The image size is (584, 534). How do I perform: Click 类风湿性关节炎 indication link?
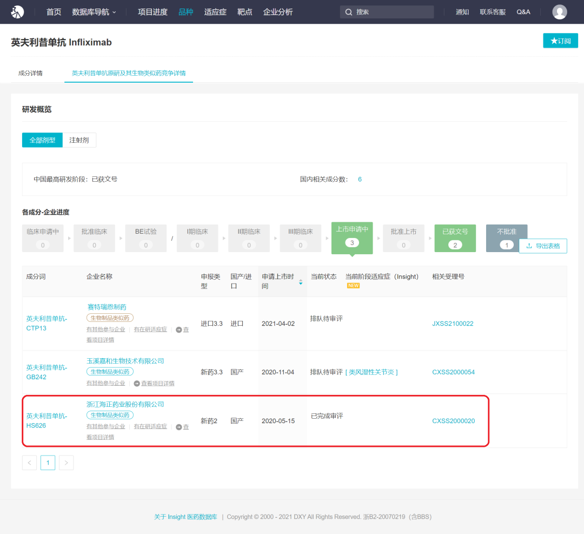click(371, 372)
